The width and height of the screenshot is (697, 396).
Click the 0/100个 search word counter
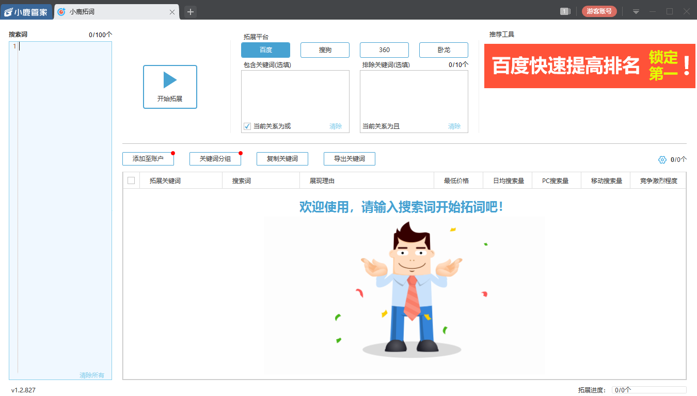pyautogui.click(x=100, y=35)
